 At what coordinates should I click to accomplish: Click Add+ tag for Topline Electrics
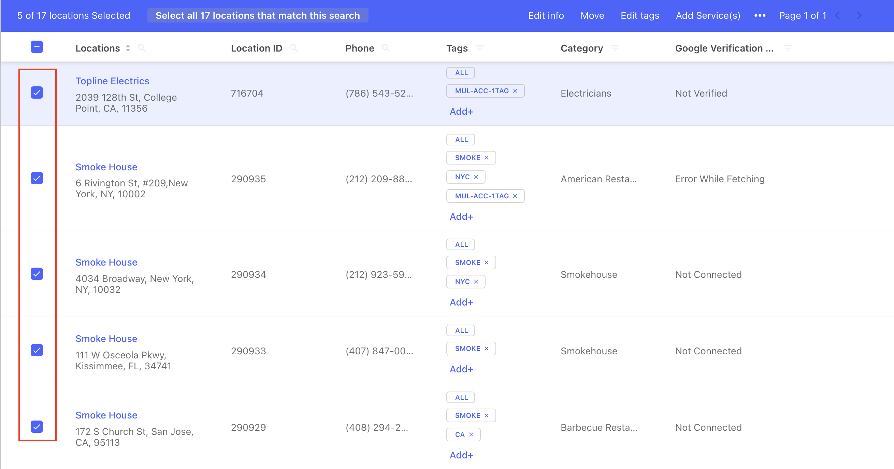point(461,111)
